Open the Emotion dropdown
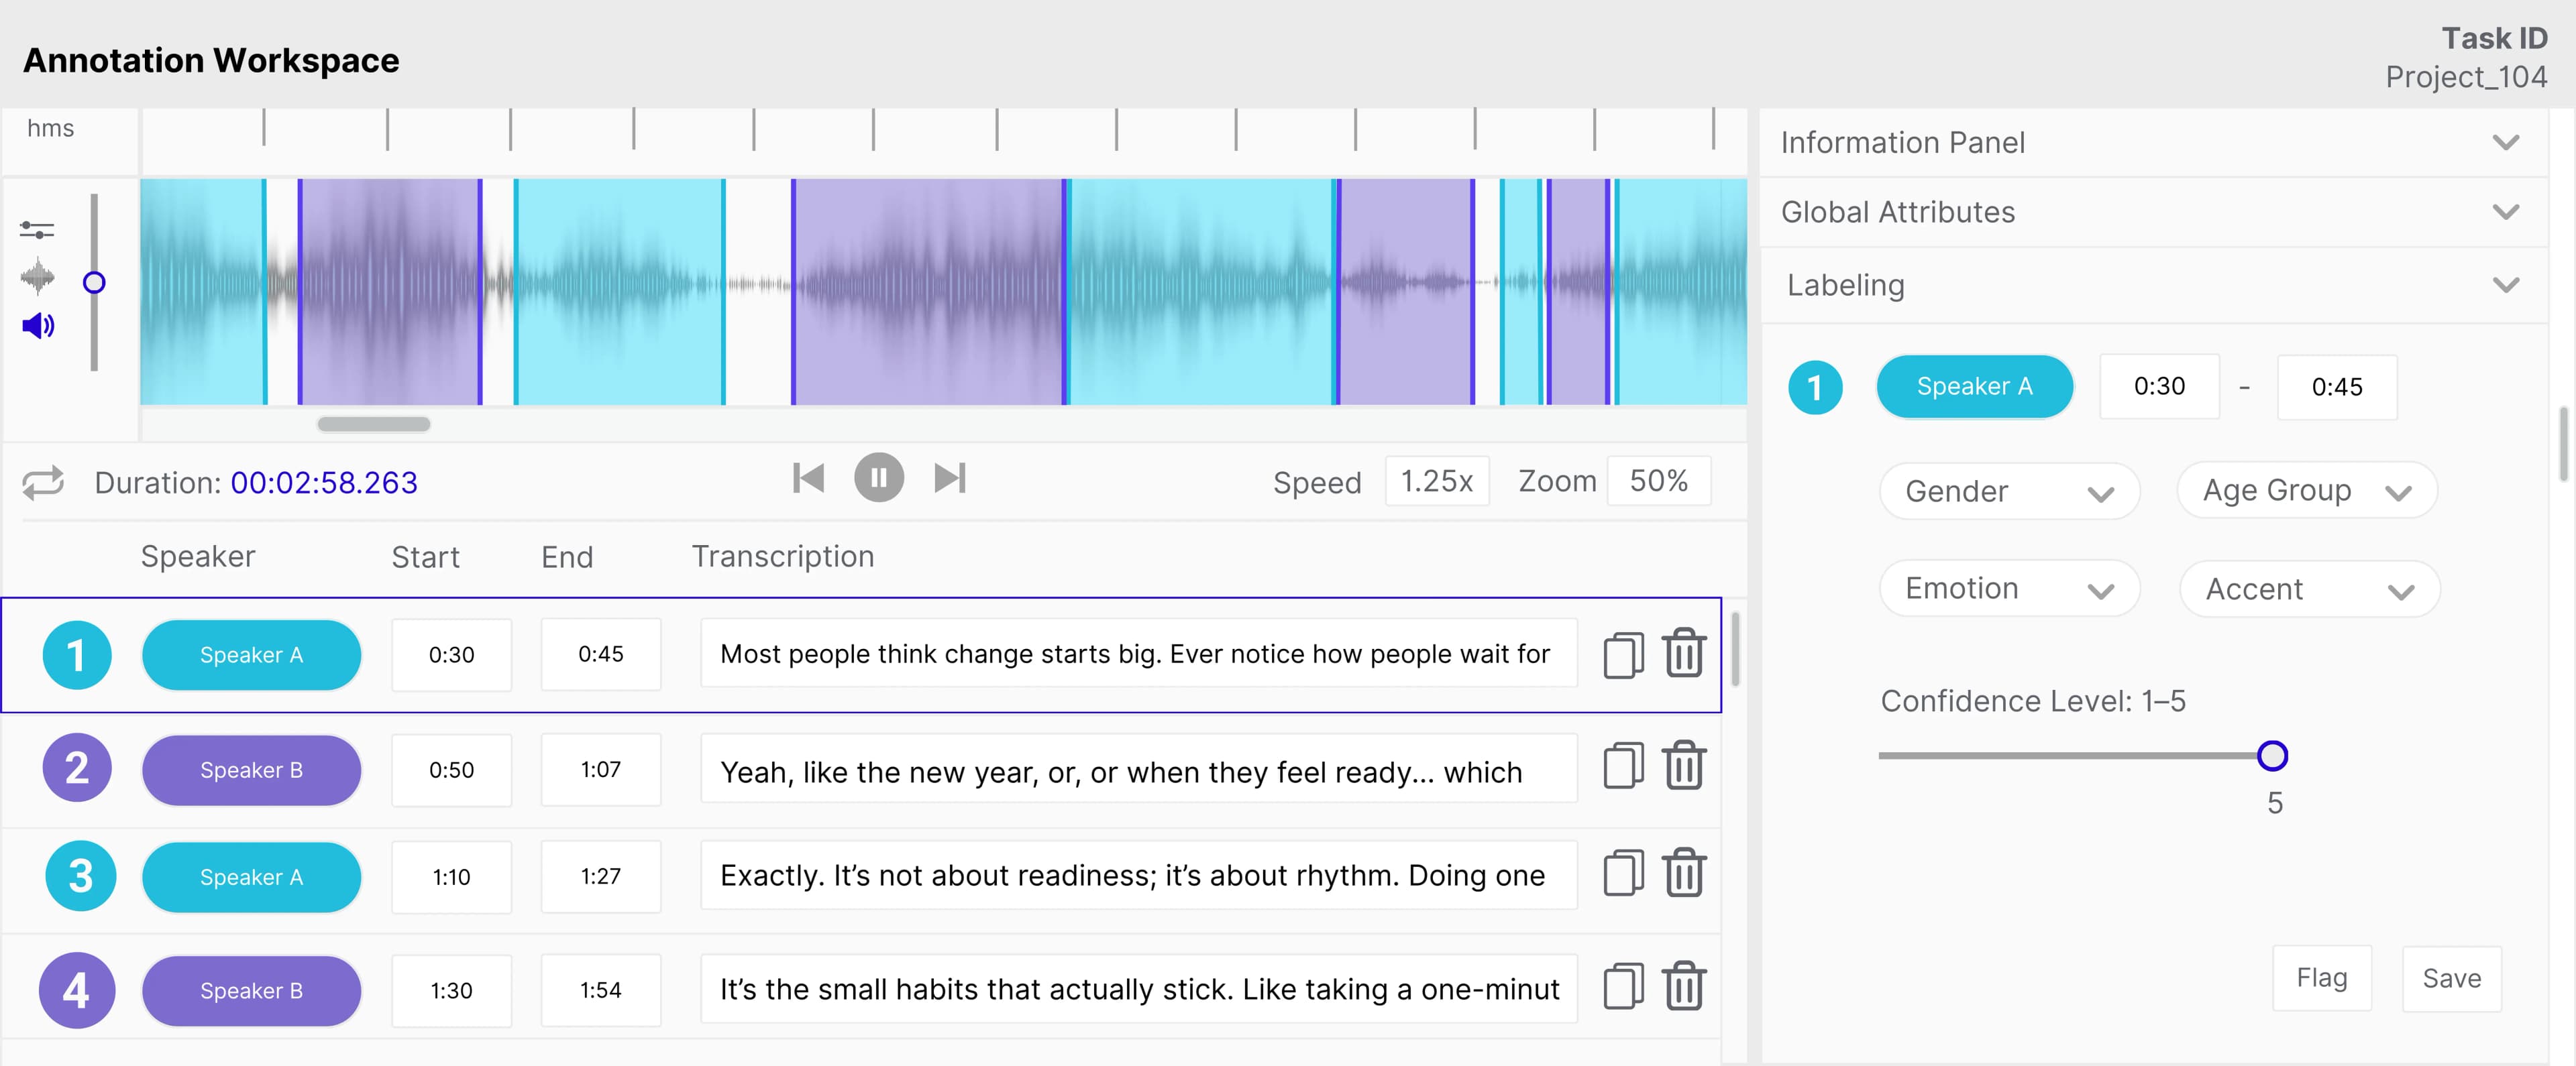The image size is (2576, 1066). tap(2009, 589)
